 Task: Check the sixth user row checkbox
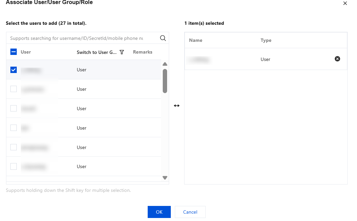(14, 166)
